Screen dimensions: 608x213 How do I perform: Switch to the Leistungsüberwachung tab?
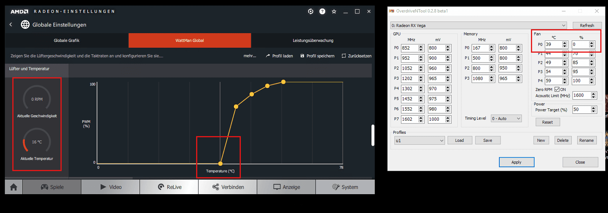(x=313, y=40)
